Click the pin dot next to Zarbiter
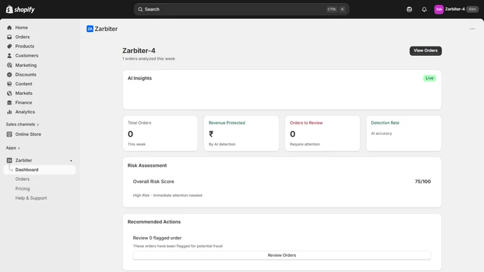The width and height of the screenshot is (484, 272). click(71, 161)
